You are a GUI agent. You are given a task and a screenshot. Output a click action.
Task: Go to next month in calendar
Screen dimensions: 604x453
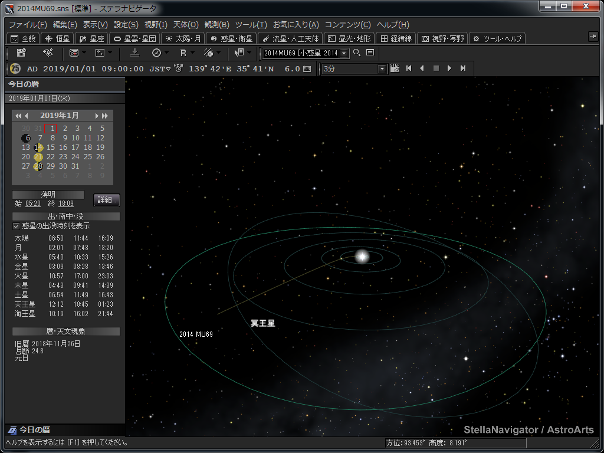pyautogui.click(x=97, y=116)
